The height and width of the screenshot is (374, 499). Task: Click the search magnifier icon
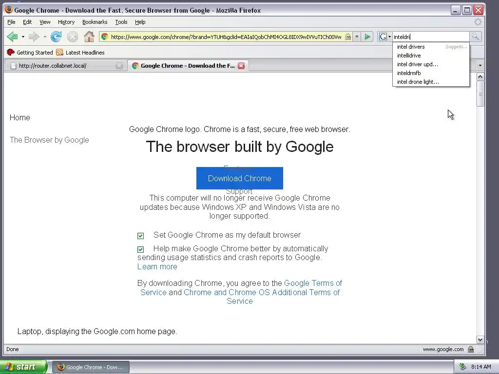pos(475,37)
